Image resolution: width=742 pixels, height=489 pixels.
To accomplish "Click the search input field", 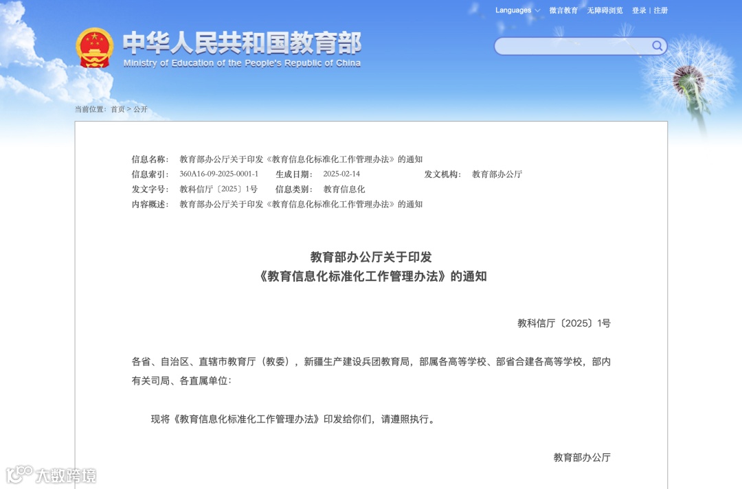I will (581, 46).
